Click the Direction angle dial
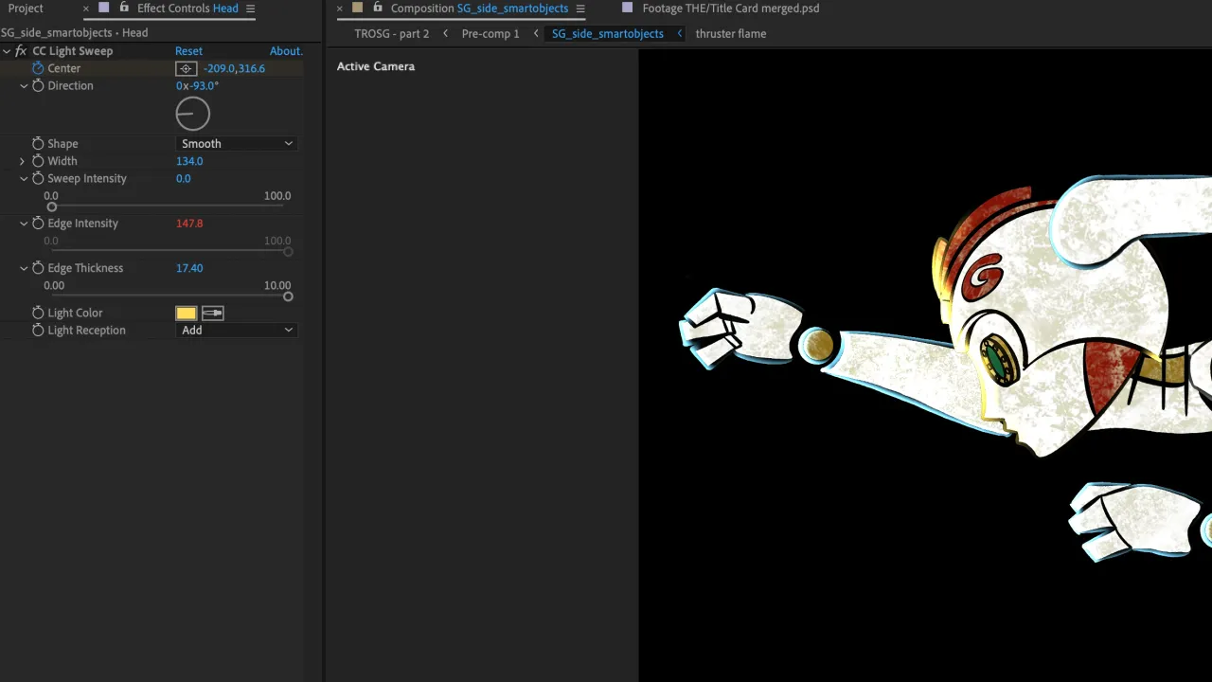1212x682 pixels. (193, 114)
